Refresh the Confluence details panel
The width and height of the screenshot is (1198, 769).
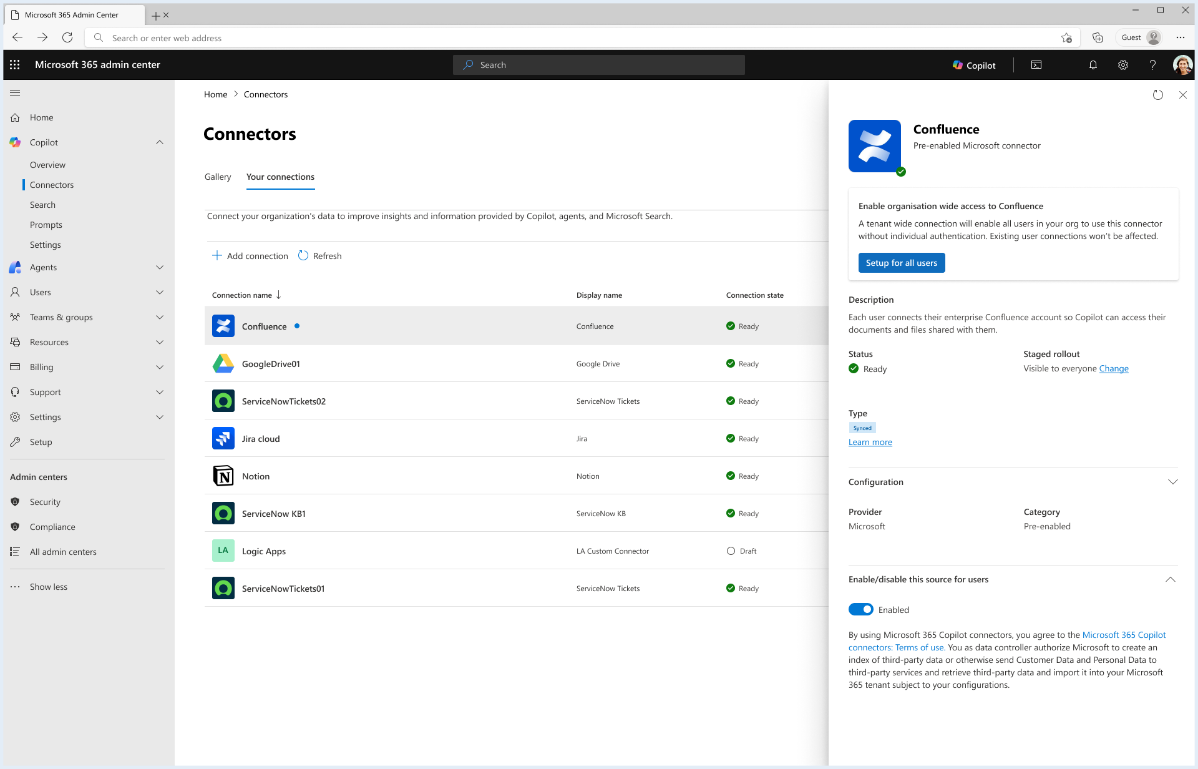click(x=1158, y=95)
